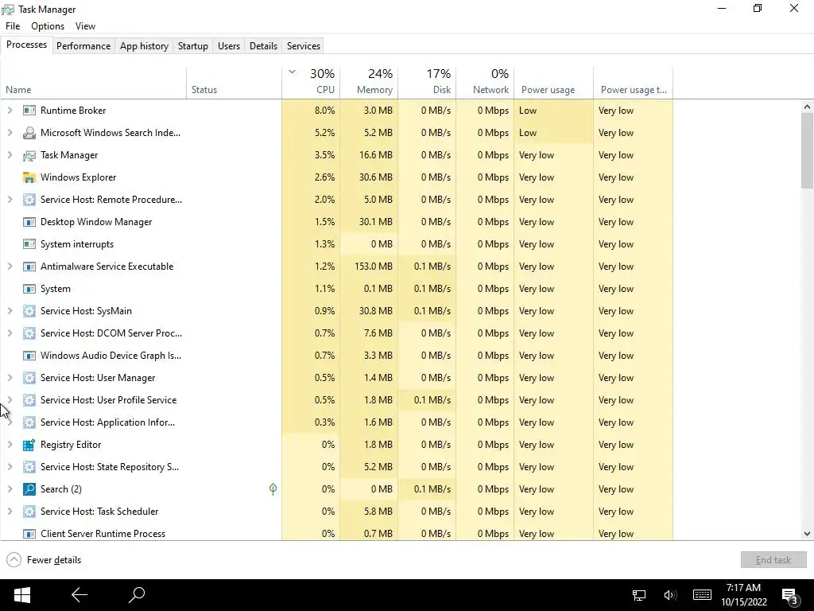The height and width of the screenshot is (611, 814).
Task: Click the taskbar back arrow
Action: click(79, 595)
